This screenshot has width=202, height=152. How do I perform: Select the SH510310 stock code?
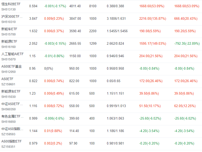tap(9, 22)
